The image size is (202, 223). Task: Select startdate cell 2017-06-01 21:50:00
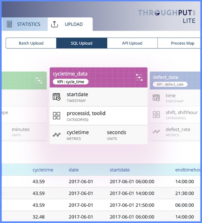point(132,205)
